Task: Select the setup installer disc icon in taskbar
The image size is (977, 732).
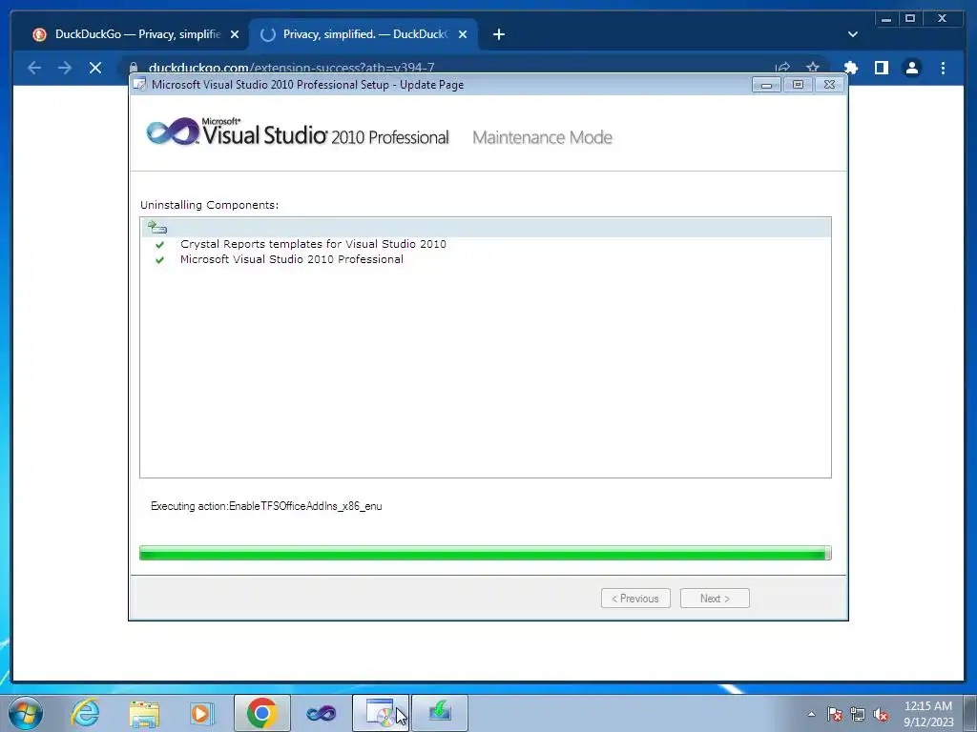Action: pyautogui.click(x=380, y=713)
